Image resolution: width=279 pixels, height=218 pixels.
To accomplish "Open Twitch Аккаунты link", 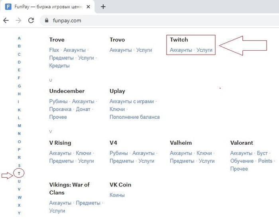I will (181, 50).
